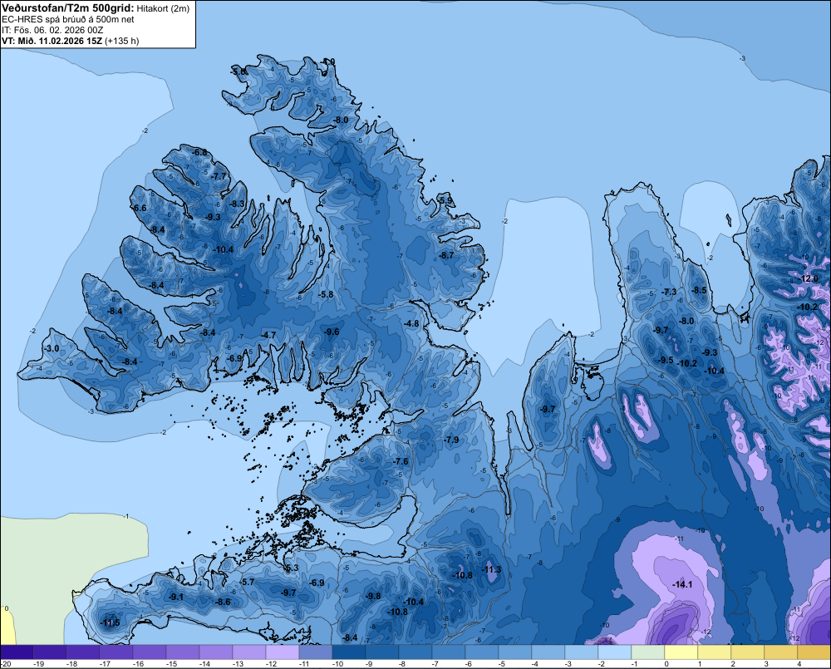This screenshot has width=831, height=669.
Task: Click the -11.3 temperature label
Action: point(491,569)
